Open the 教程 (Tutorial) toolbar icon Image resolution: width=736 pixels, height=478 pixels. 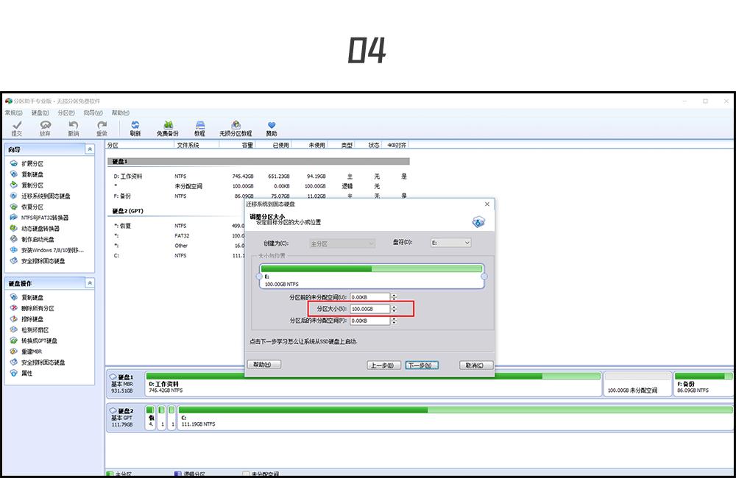pos(200,128)
